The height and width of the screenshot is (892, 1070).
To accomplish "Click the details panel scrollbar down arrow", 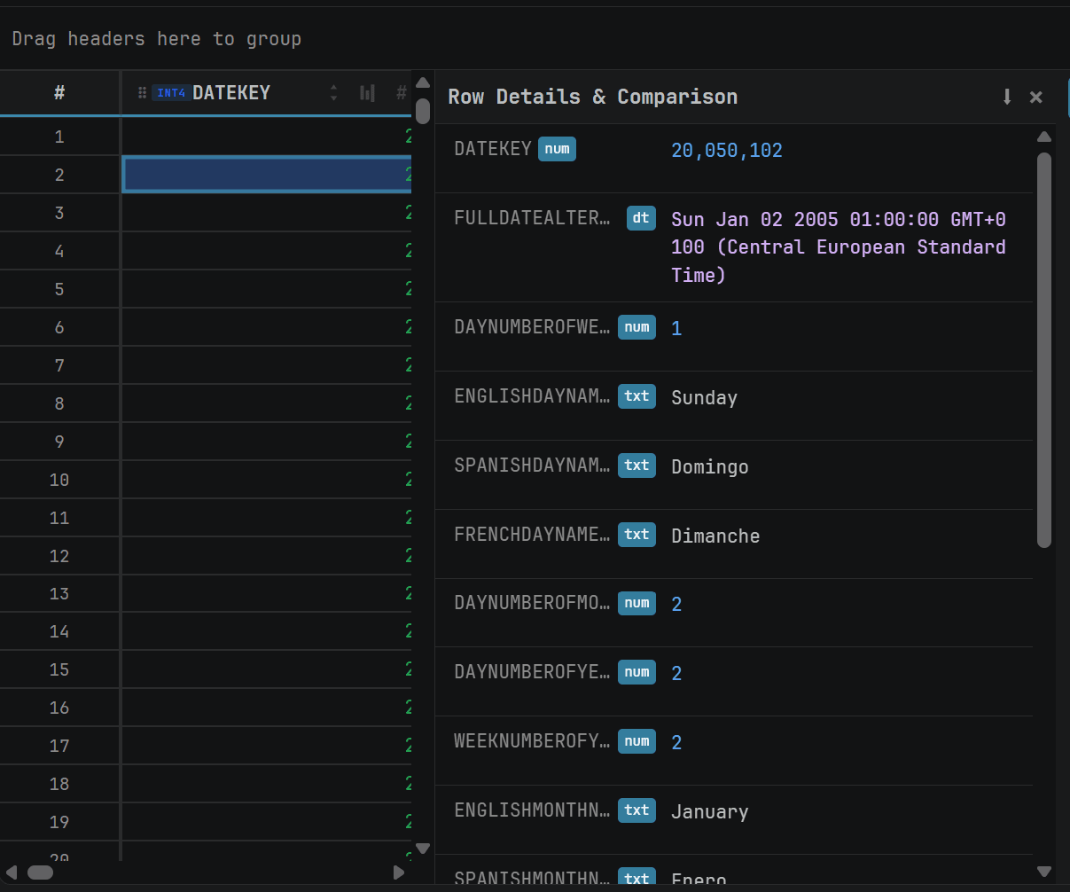I will [1044, 872].
